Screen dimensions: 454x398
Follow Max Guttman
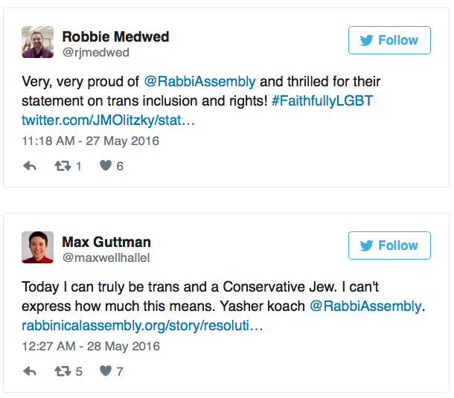[389, 245]
